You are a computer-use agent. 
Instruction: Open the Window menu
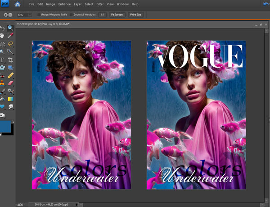click(122, 4)
